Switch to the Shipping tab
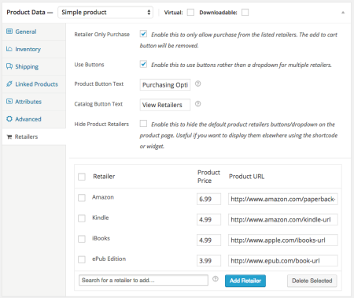This screenshot has height=298, width=354. (x=34, y=66)
